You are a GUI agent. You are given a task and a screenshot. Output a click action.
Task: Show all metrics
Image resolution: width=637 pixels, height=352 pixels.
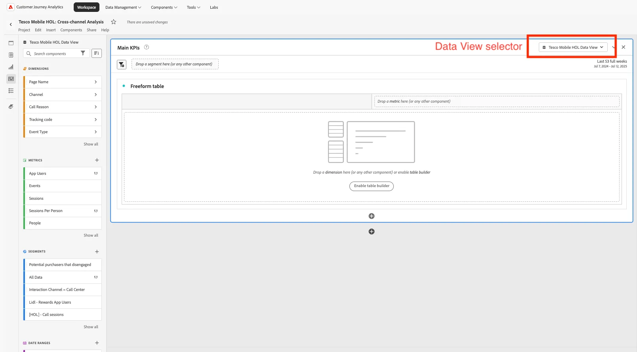pyautogui.click(x=91, y=235)
